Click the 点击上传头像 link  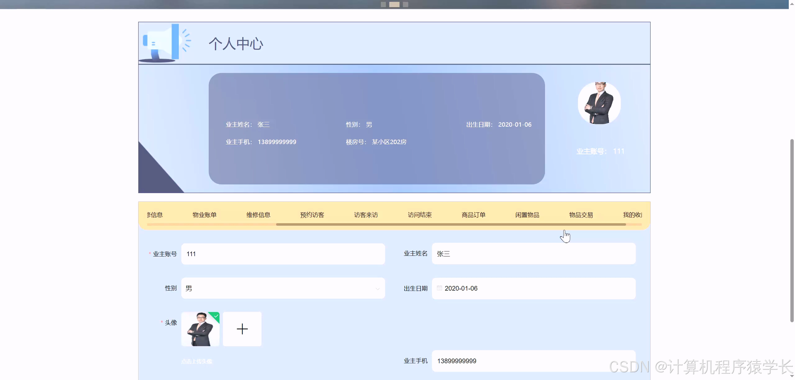[198, 361]
